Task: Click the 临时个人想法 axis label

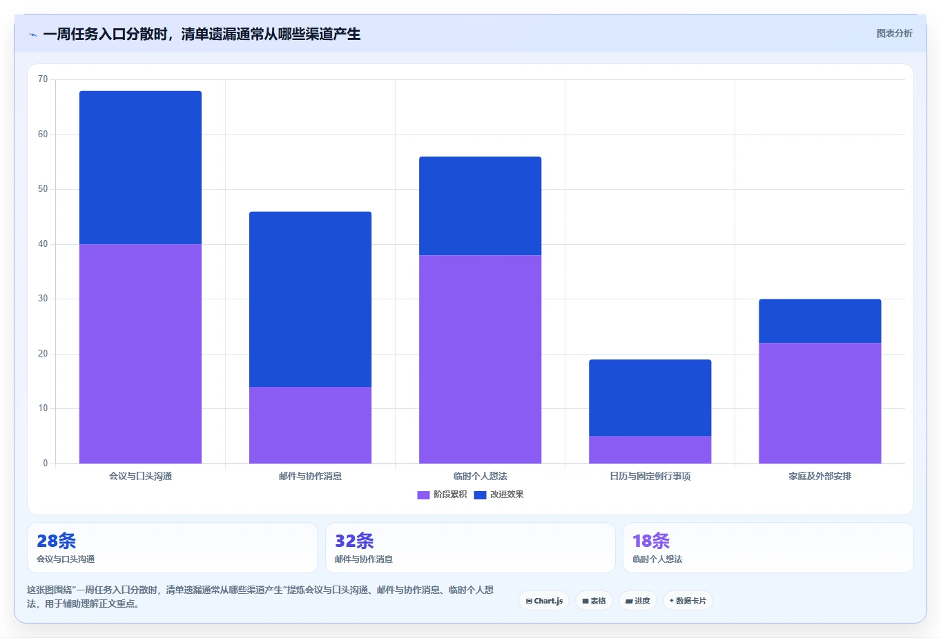Action: point(480,476)
